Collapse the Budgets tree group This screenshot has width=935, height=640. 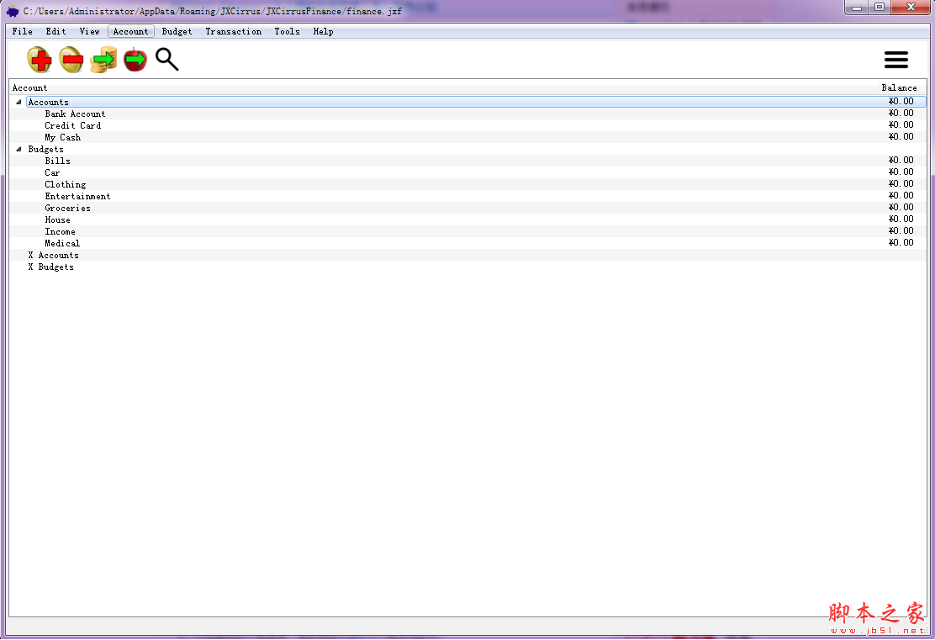19,149
